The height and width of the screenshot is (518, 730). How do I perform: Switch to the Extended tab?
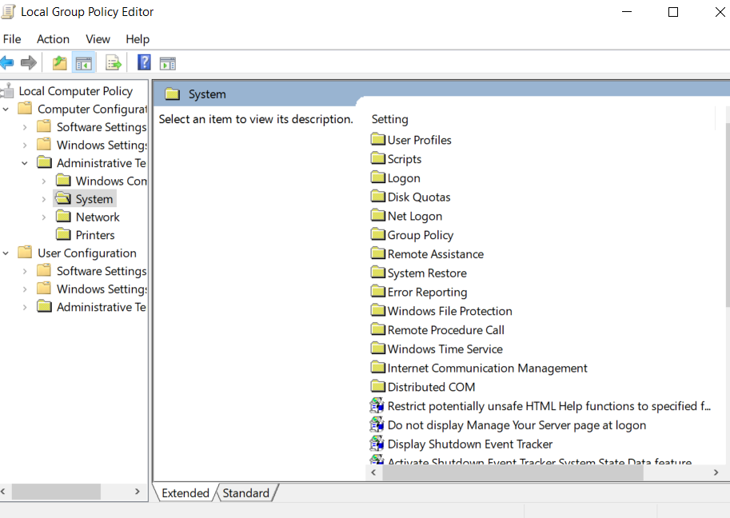pyautogui.click(x=185, y=493)
